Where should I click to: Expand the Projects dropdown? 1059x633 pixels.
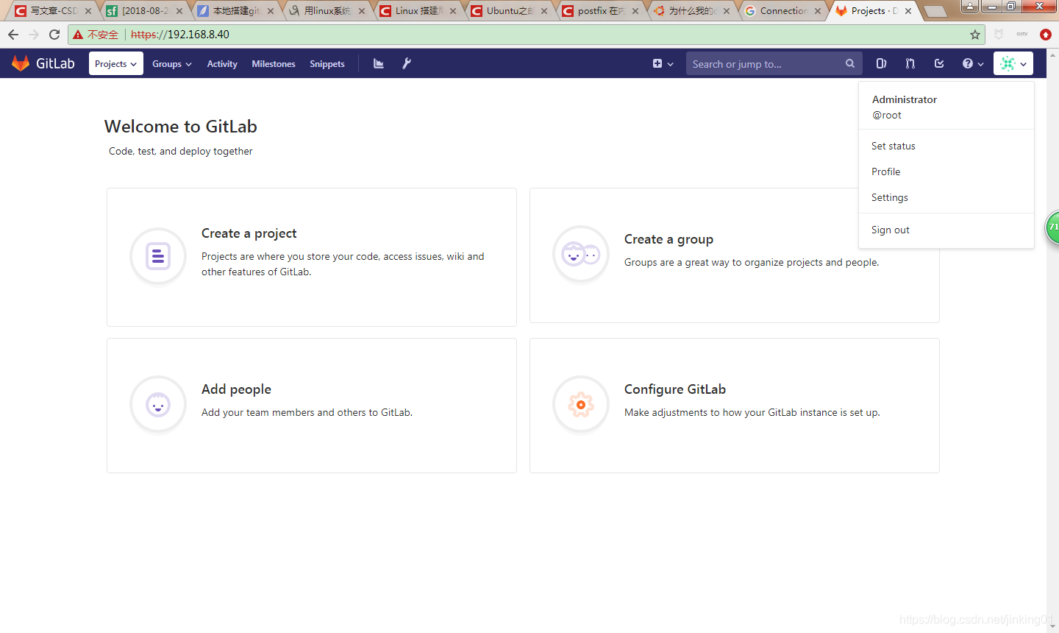[x=116, y=64]
